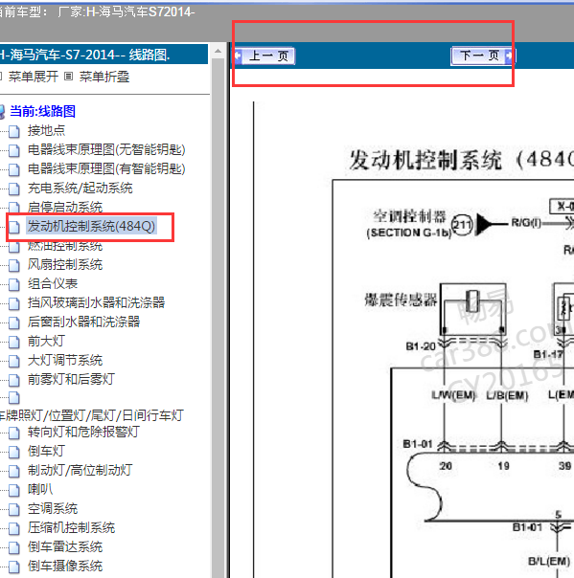Image resolution: width=574 pixels, height=578 pixels.
Task: Collapse the menu via 菜单折叠
Action: tap(104, 77)
